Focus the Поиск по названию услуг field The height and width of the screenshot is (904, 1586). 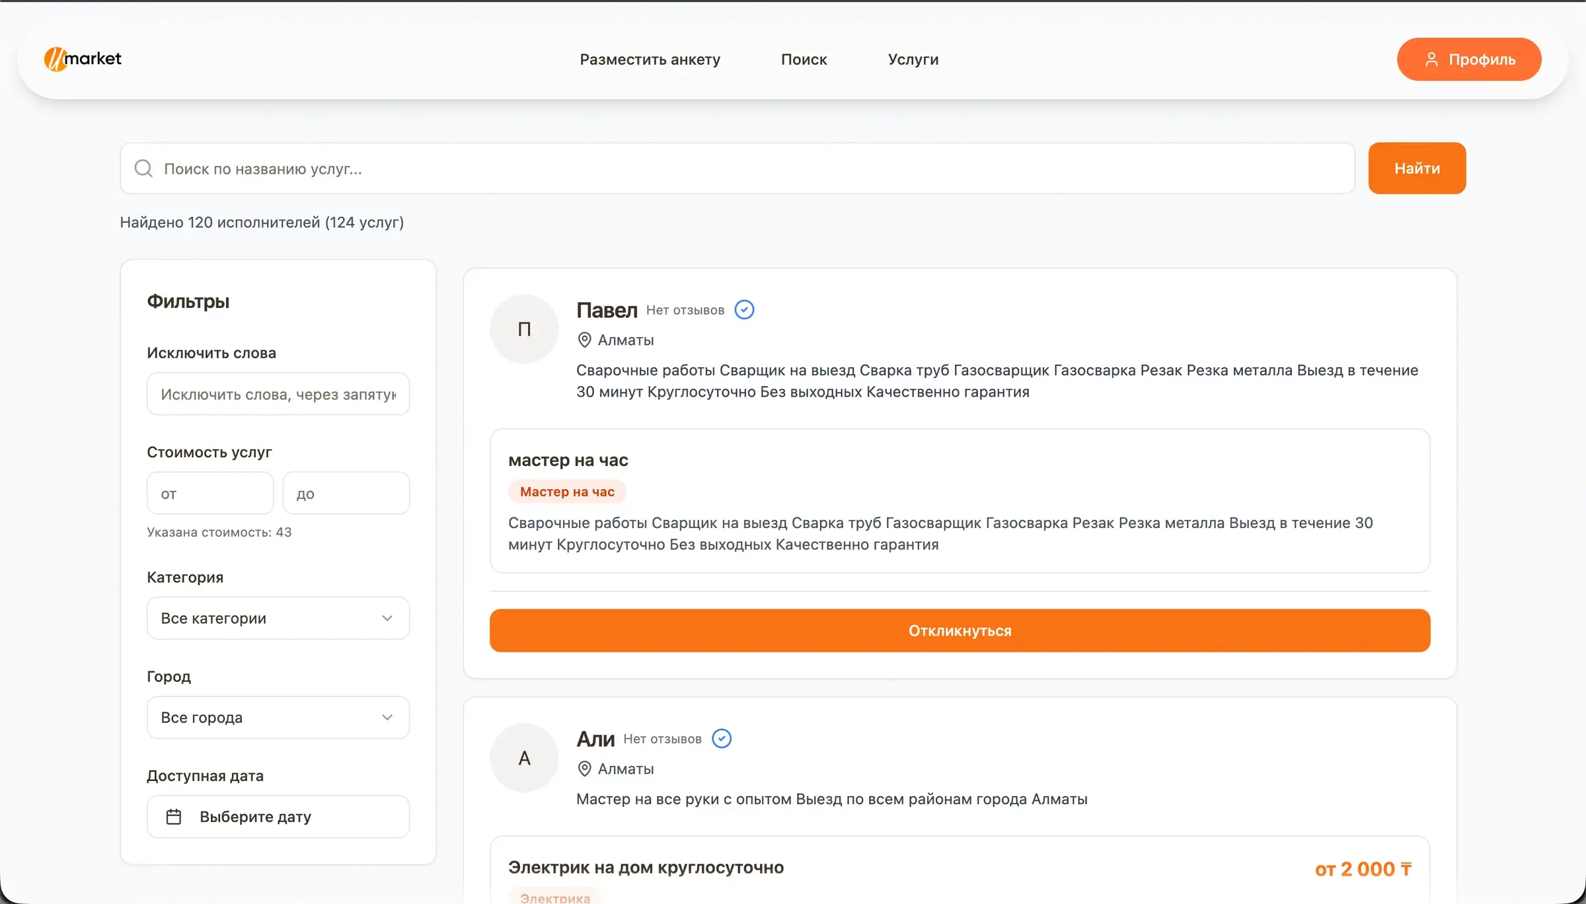click(x=737, y=169)
